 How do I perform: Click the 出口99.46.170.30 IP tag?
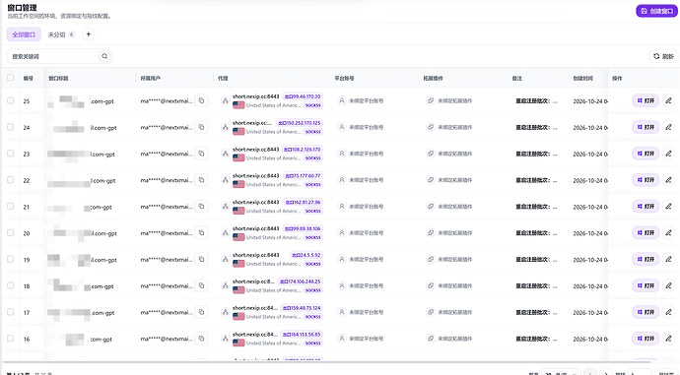(x=303, y=96)
